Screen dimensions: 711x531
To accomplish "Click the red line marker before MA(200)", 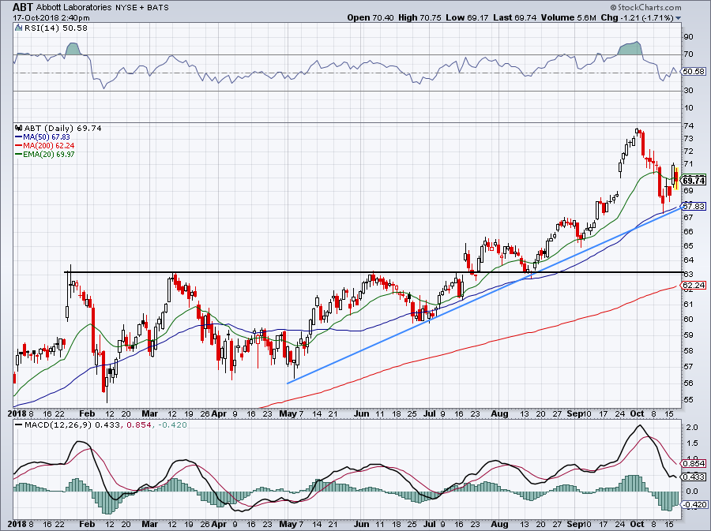I will [19, 145].
